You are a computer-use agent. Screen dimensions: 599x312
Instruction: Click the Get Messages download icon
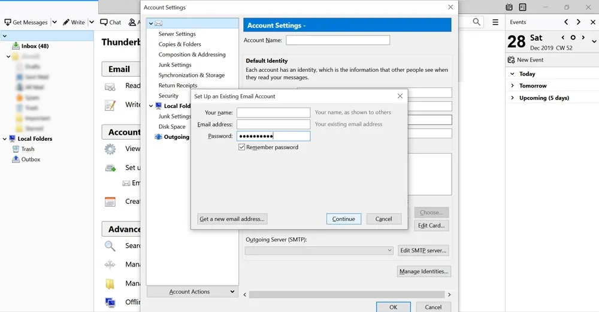pos(8,22)
